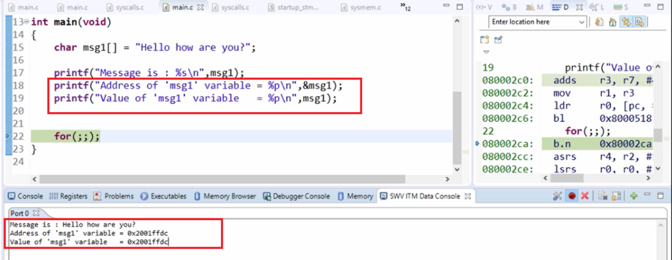Click the Open New View icon
Viewport: 672px width, 260px height.
pyautogui.click(x=485, y=40)
